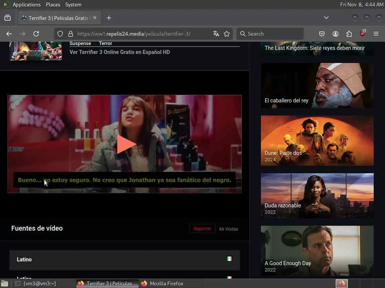Click the Reportar button

point(202,229)
